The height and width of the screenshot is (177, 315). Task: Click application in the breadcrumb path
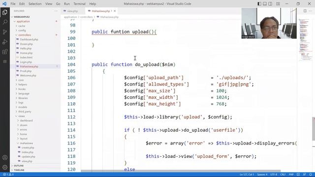click(x=70, y=17)
